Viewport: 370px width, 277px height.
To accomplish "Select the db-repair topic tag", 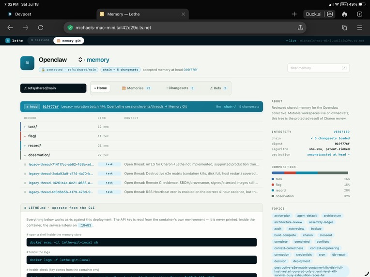I will point(339,255).
